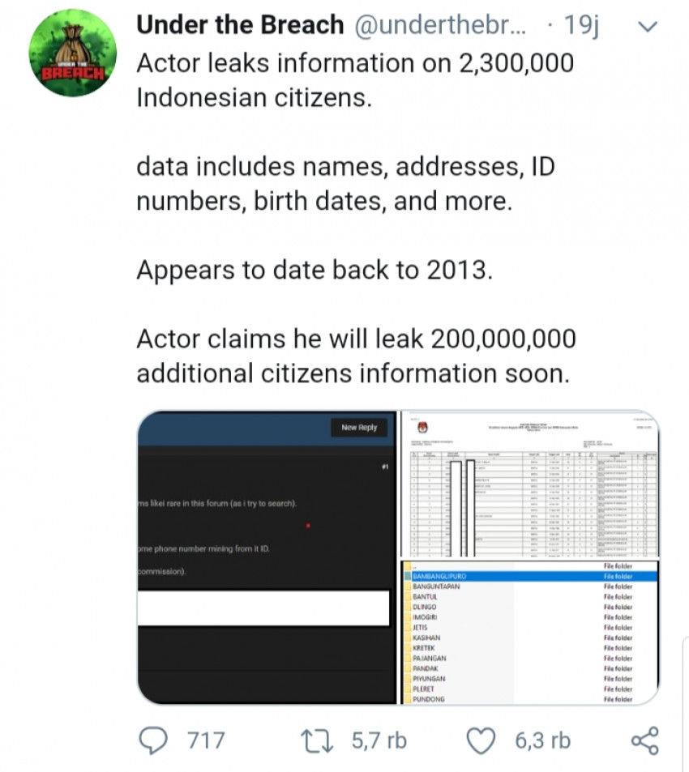Viewport: 689px width, 772px height.
Task: Like the tweet with heart icon
Action: click(x=481, y=741)
